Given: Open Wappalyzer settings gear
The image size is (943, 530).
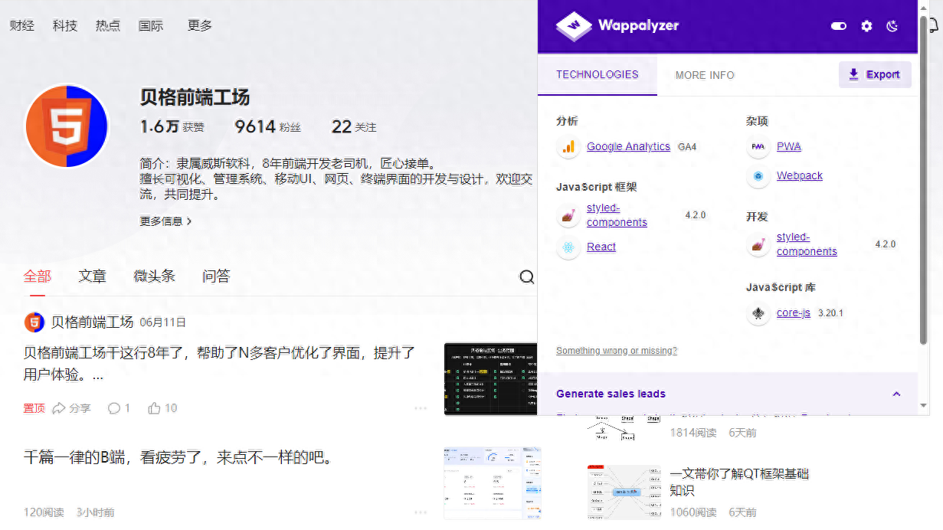Looking at the screenshot, I should click(866, 26).
